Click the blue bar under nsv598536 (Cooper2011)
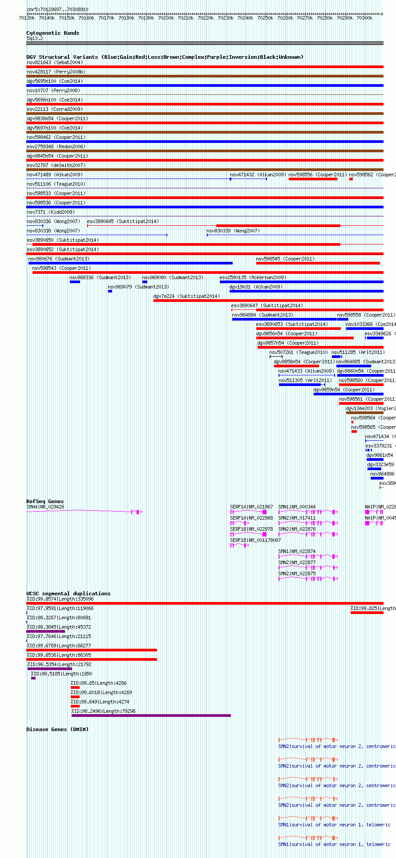Image resolution: width=396 pixels, height=858 pixels. 205,207
